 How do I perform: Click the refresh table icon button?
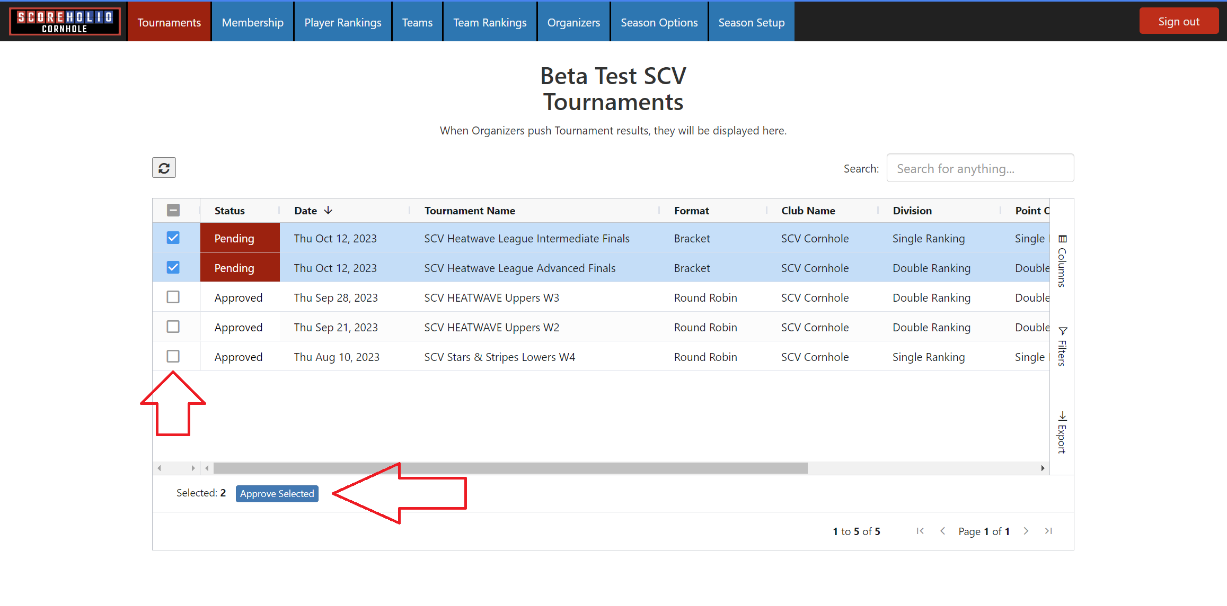coord(164,168)
